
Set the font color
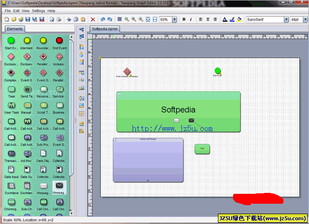pyautogui.click(x=225, y=19)
